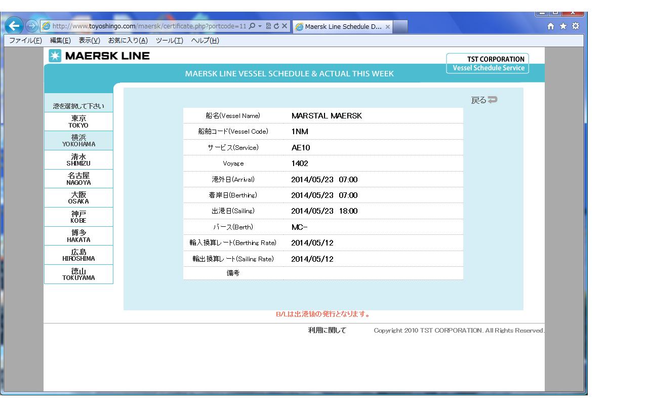Refresh the page with reload icon
Viewport: 648px width, 405px height.
click(x=276, y=26)
